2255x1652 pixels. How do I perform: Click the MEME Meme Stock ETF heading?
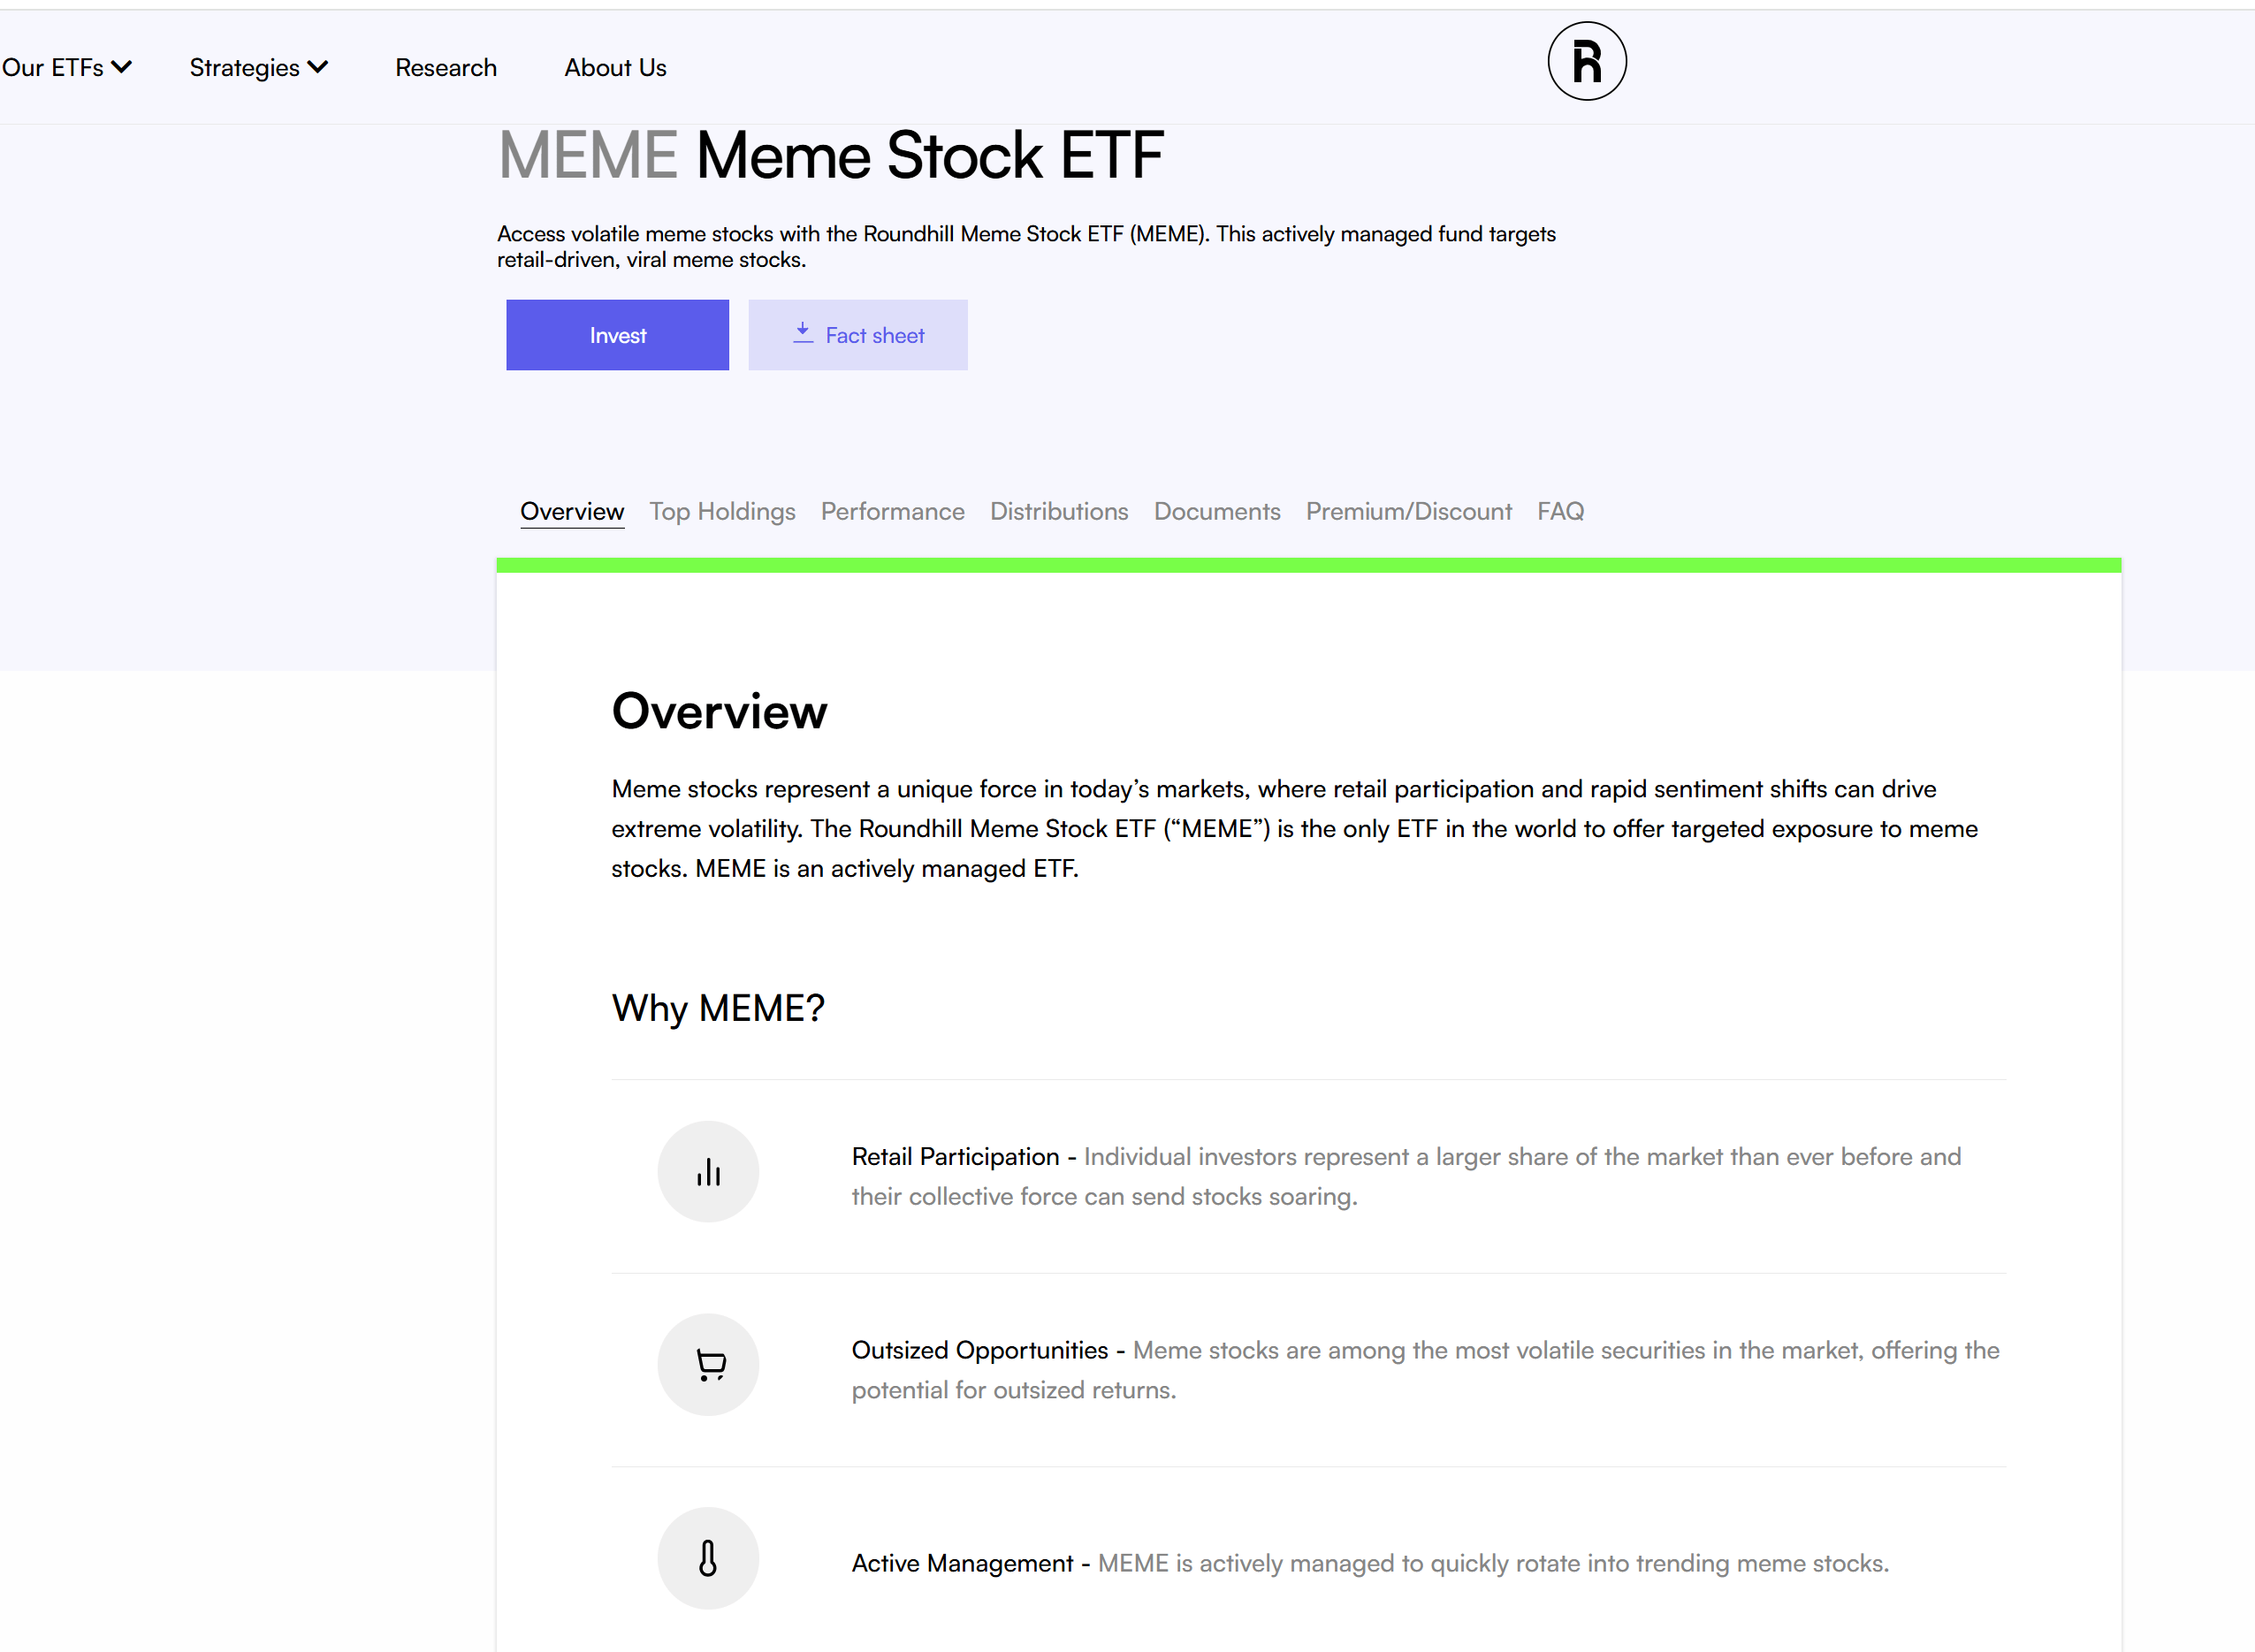(x=830, y=156)
